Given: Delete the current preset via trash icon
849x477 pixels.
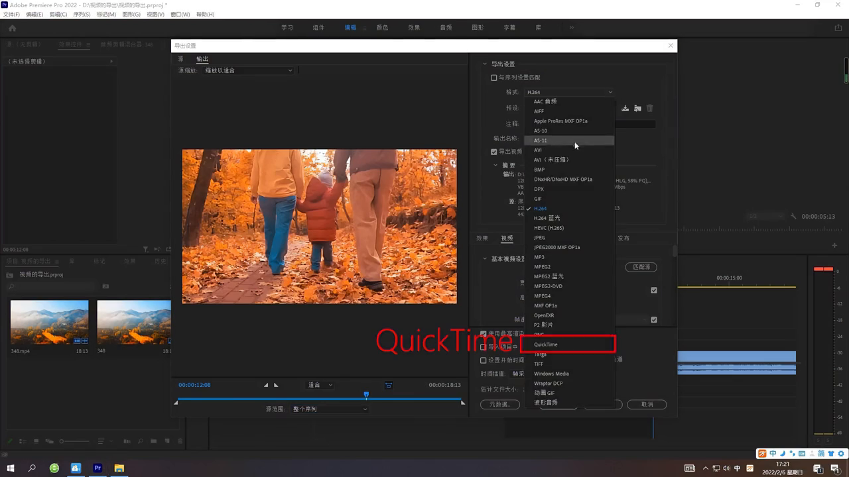Looking at the screenshot, I should coord(649,107).
